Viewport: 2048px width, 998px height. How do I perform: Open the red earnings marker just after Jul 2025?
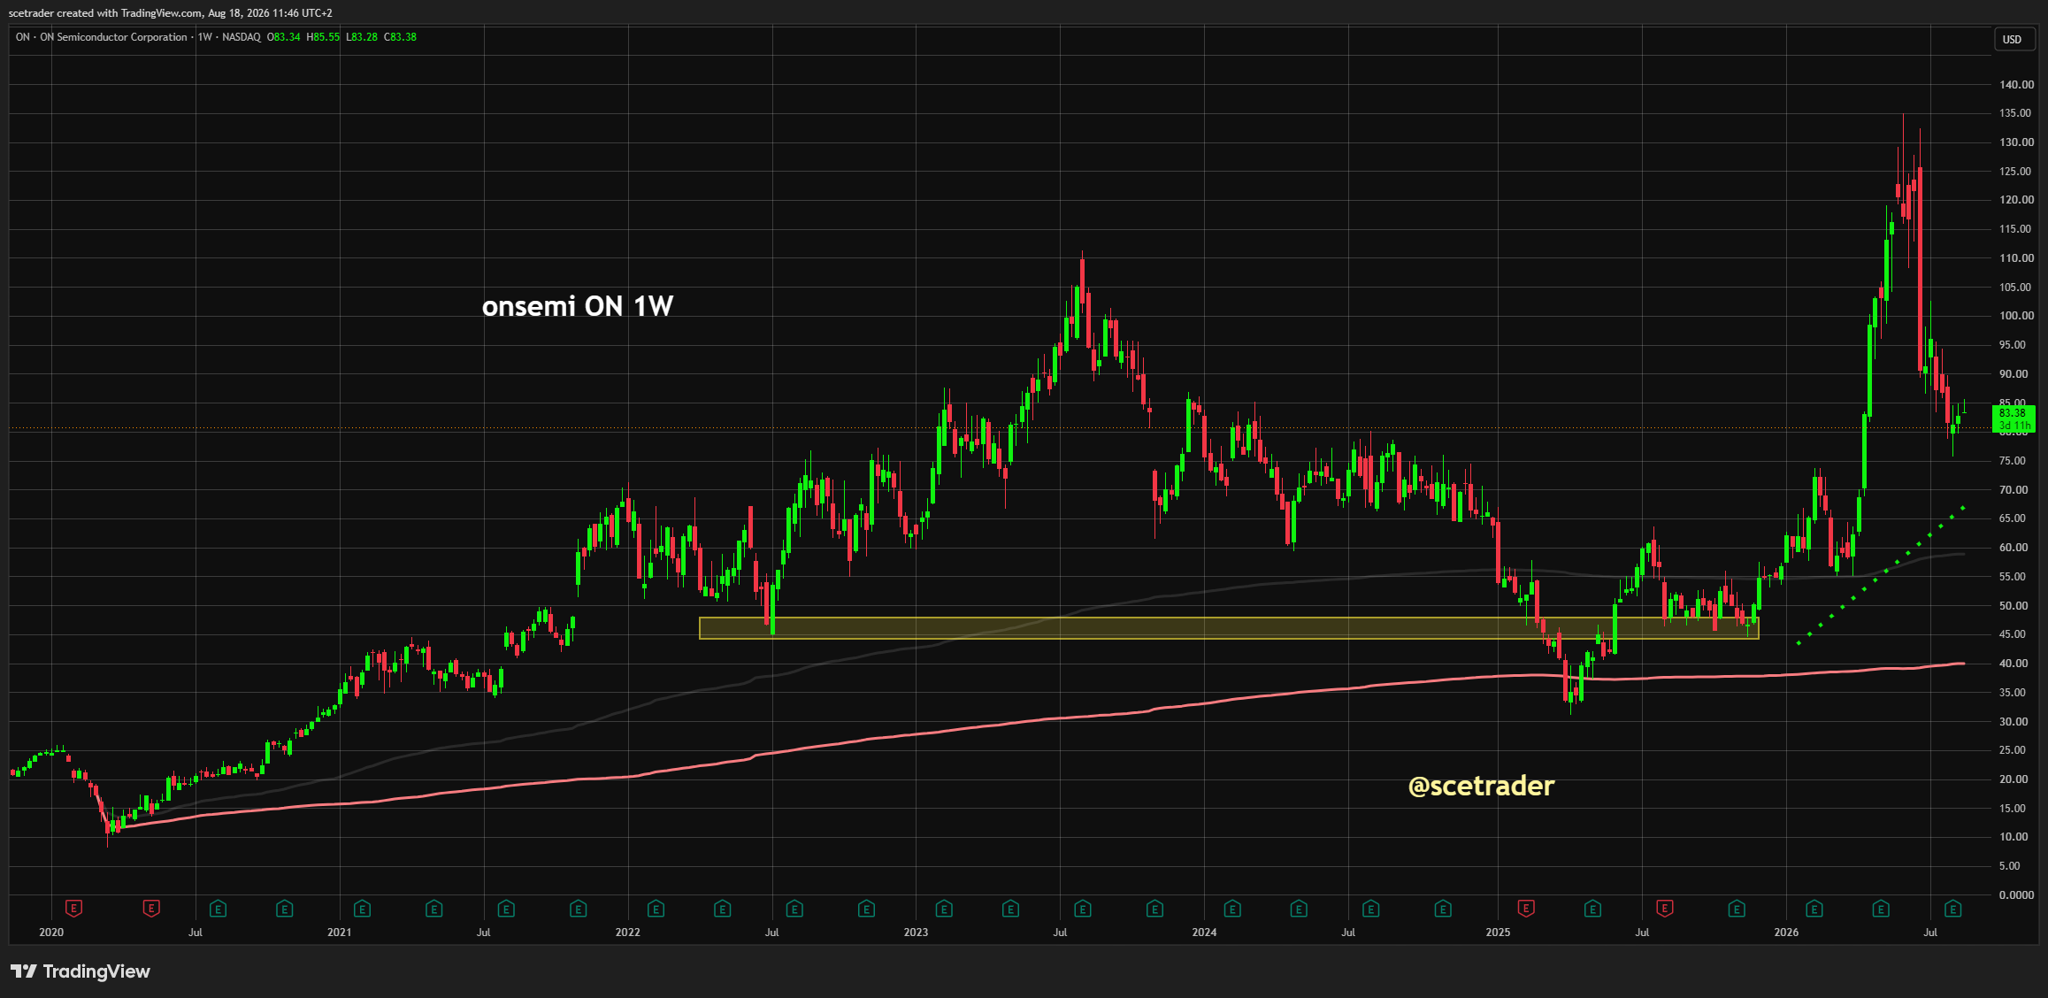coord(1665,908)
